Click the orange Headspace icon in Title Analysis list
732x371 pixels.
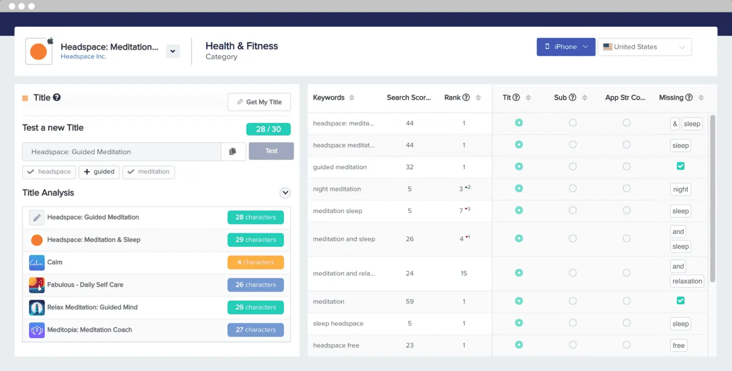coord(37,240)
